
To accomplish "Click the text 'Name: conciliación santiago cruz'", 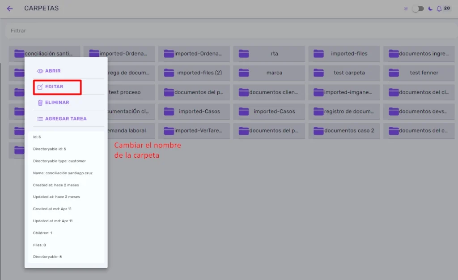I will point(63,173).
